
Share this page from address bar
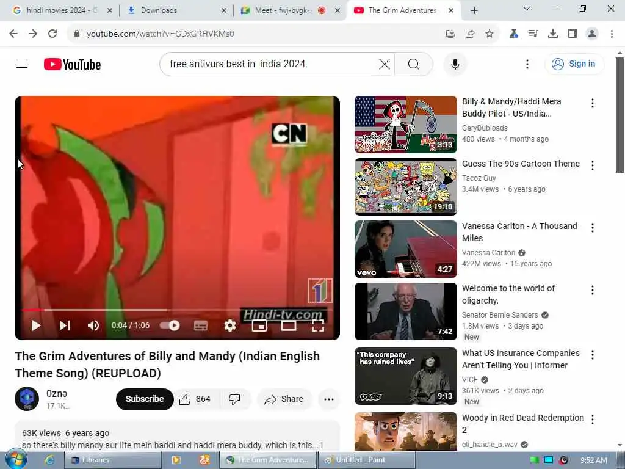point(470,34)
